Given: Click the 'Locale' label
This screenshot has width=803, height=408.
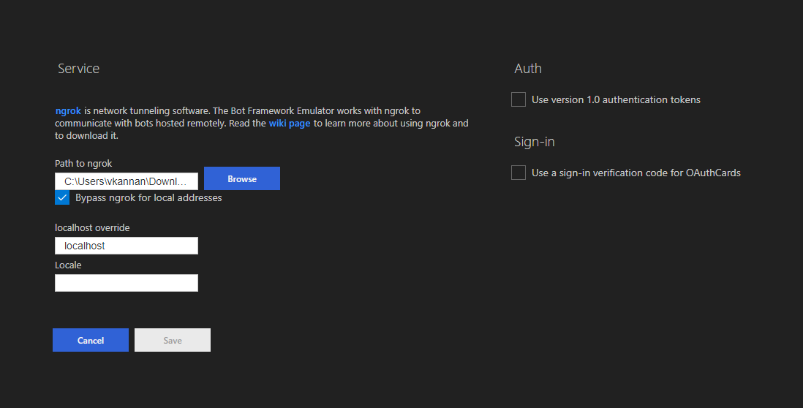Looking at the screenshot, I should point(68,265).
